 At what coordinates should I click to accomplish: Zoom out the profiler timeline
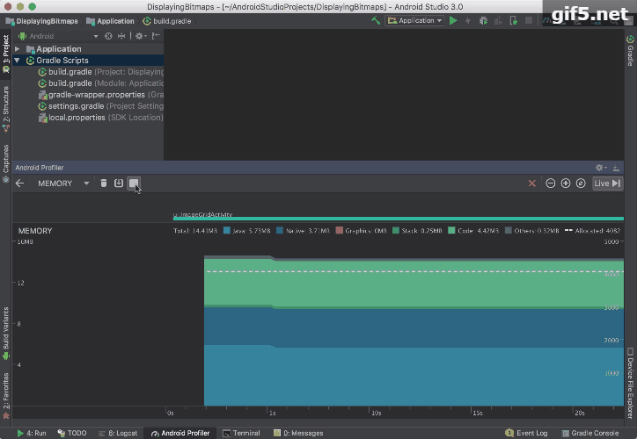point(551,184)
